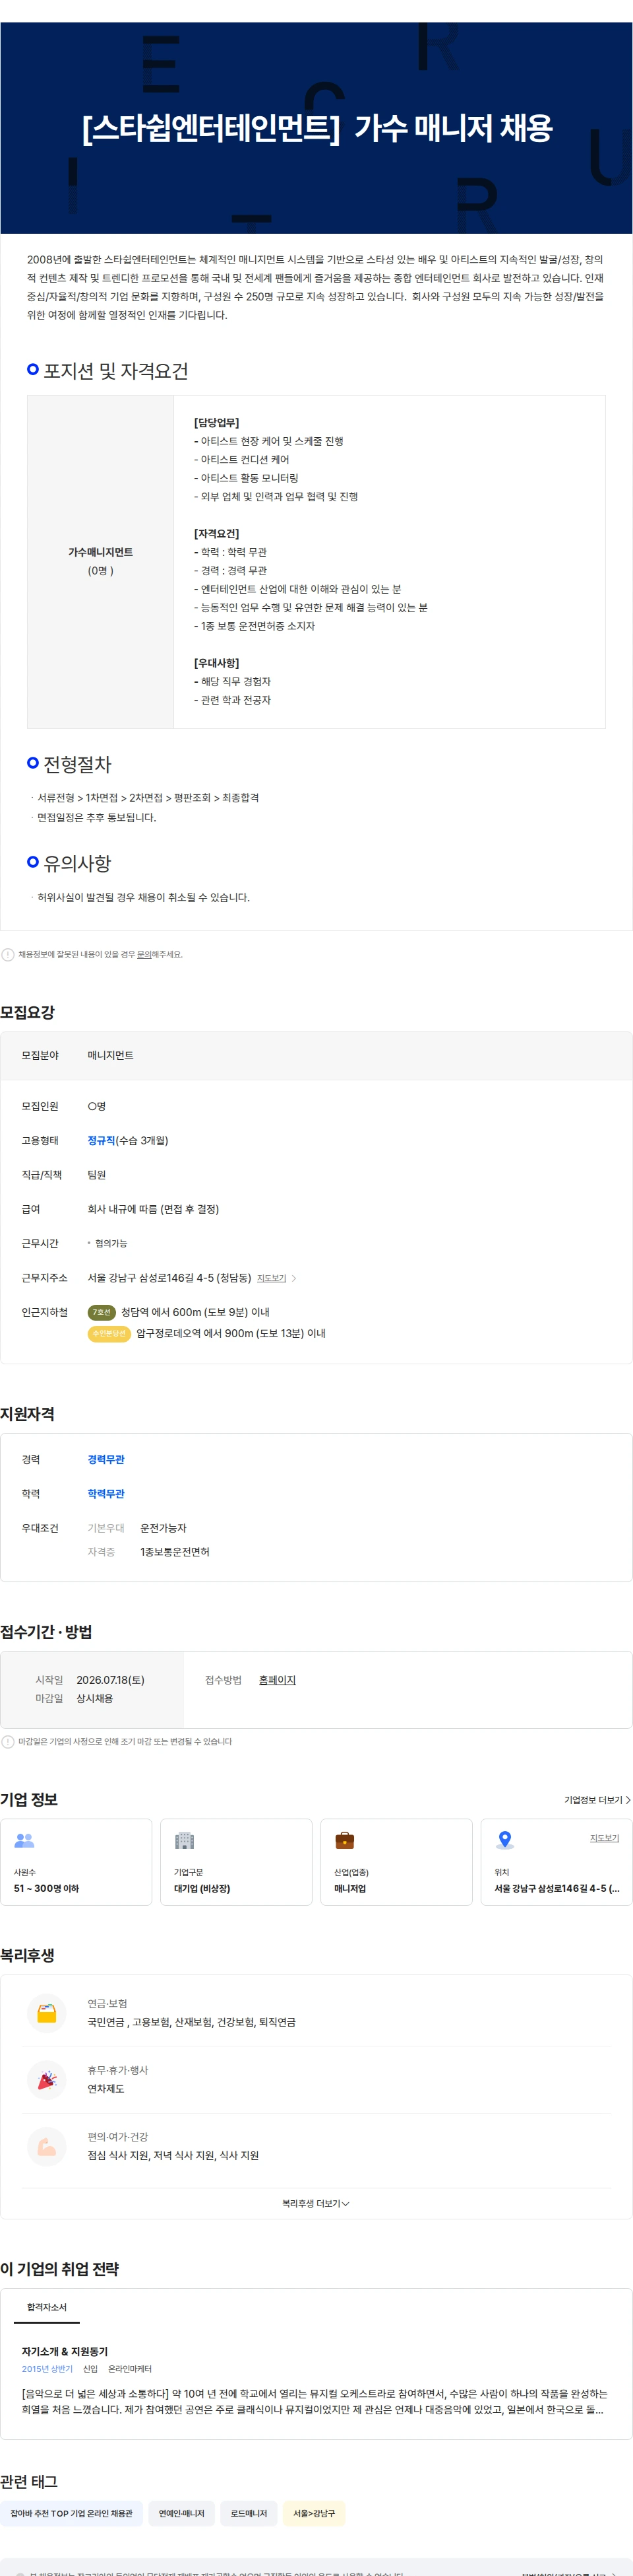Open the 문의 link in the notice
Viewport: 633px width, 2576px height.
coord(144,954)
